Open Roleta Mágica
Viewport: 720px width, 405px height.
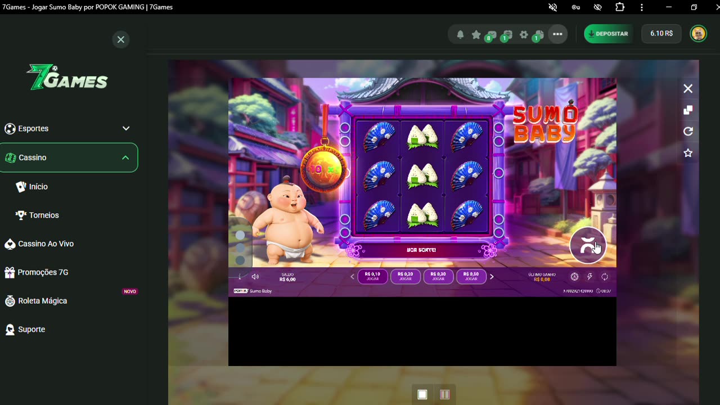coord(35,301)
